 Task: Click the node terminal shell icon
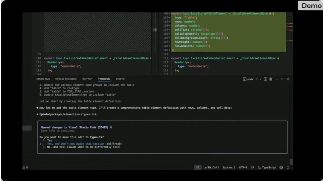pyautogui.click(x=244, y=79)
